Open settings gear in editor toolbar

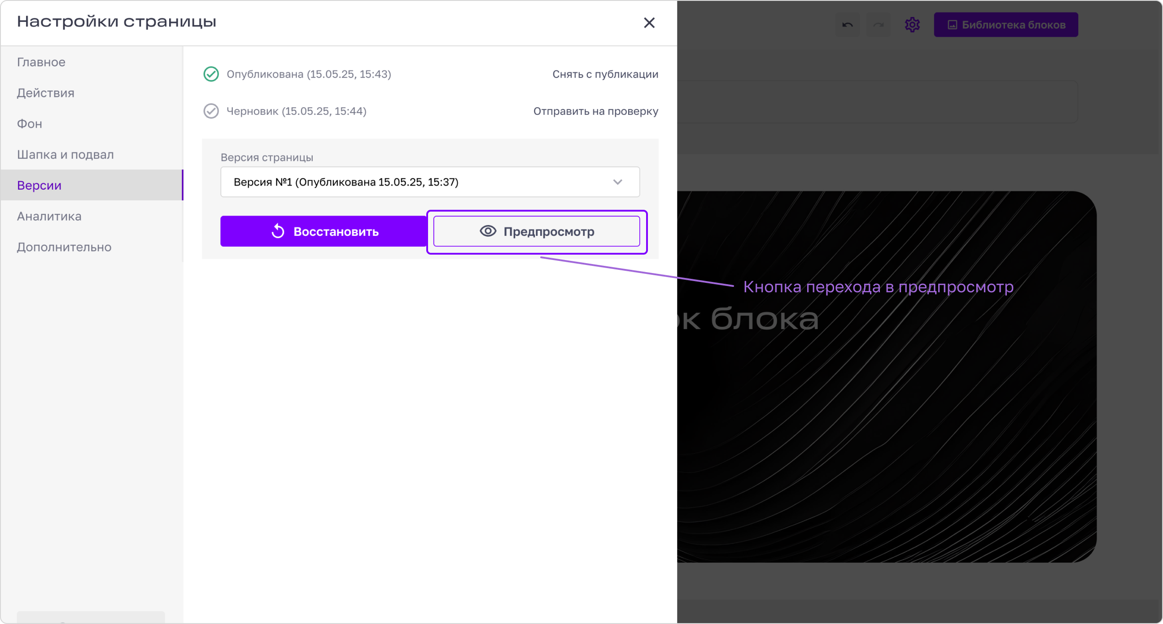coord(912,25)
